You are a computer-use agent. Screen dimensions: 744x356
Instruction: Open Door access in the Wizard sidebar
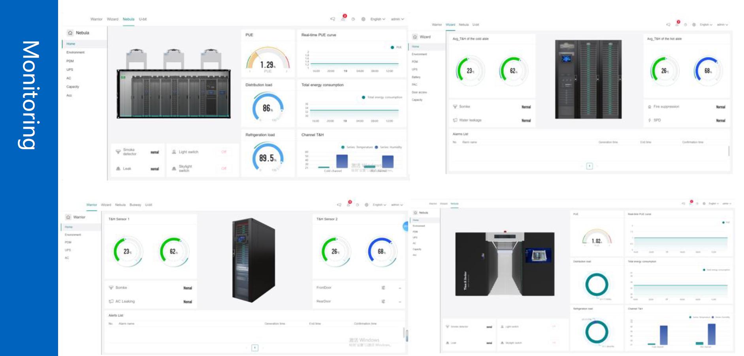point(419,92)
